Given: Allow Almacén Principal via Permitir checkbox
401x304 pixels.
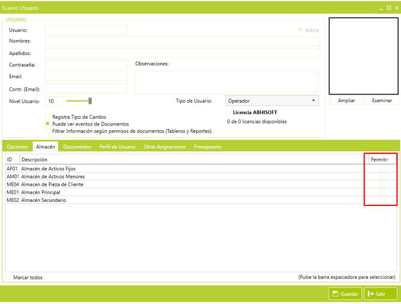Looking at the screenshot, I should tap(383, 192).
